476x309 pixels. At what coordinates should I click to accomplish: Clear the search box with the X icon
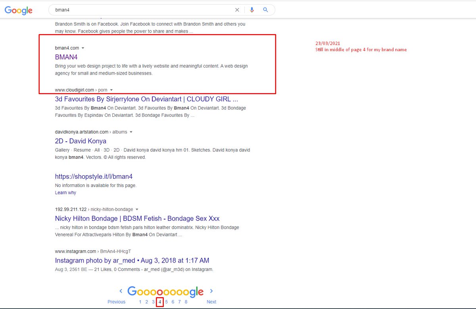[x=237, y=10]
